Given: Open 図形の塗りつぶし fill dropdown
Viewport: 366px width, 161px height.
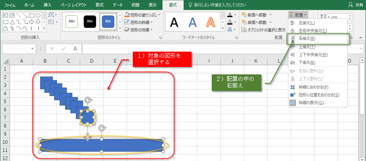Looking at the screenshot, I should 142,15.
